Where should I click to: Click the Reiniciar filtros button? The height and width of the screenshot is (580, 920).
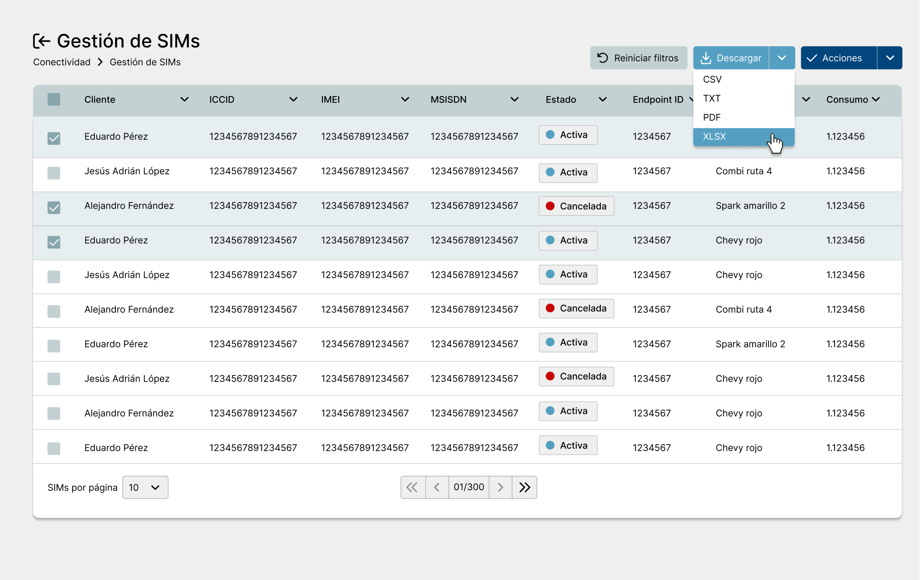[x=638, y=58]
